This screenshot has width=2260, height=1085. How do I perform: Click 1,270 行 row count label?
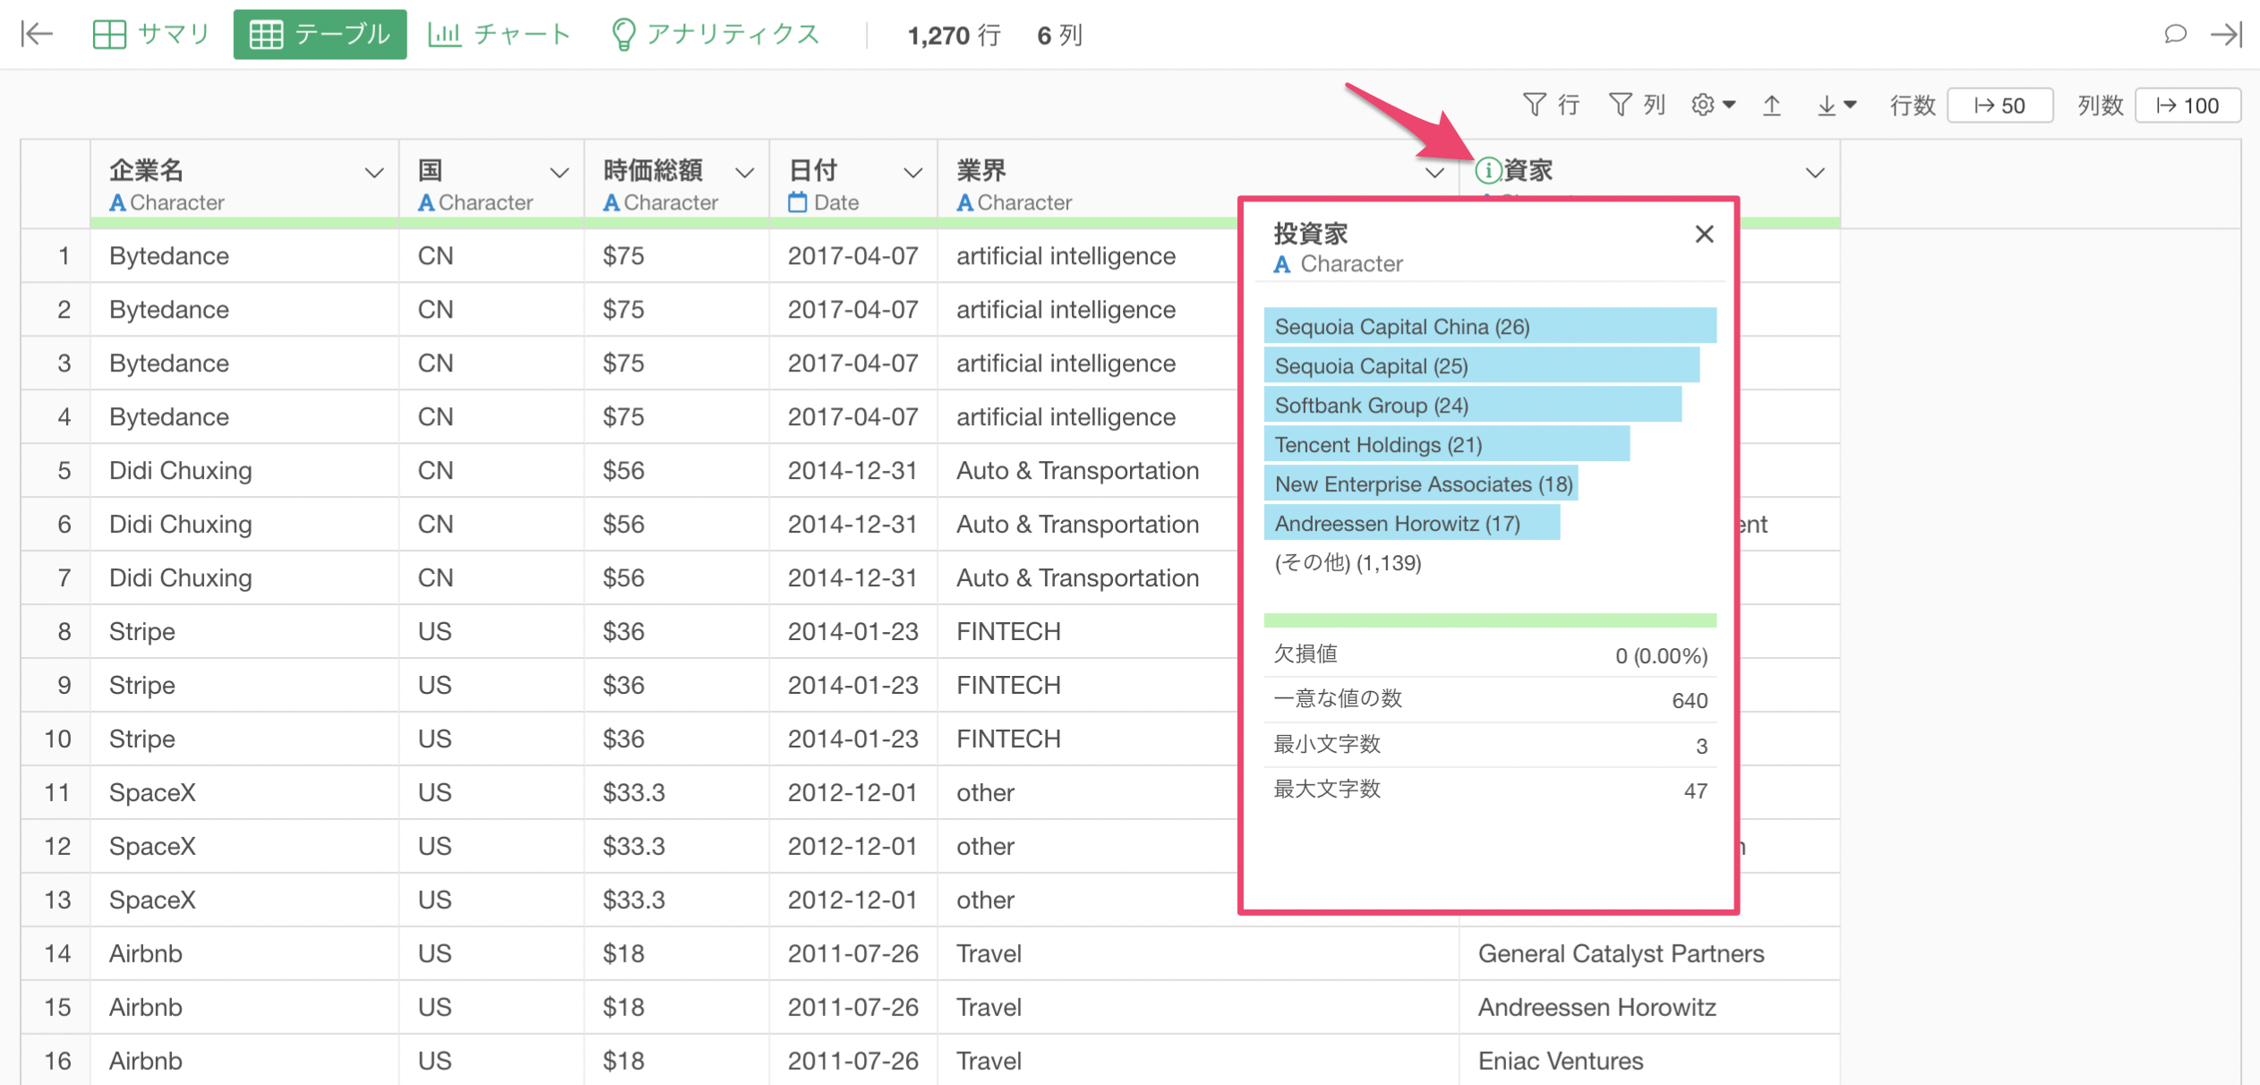[953, 35]
